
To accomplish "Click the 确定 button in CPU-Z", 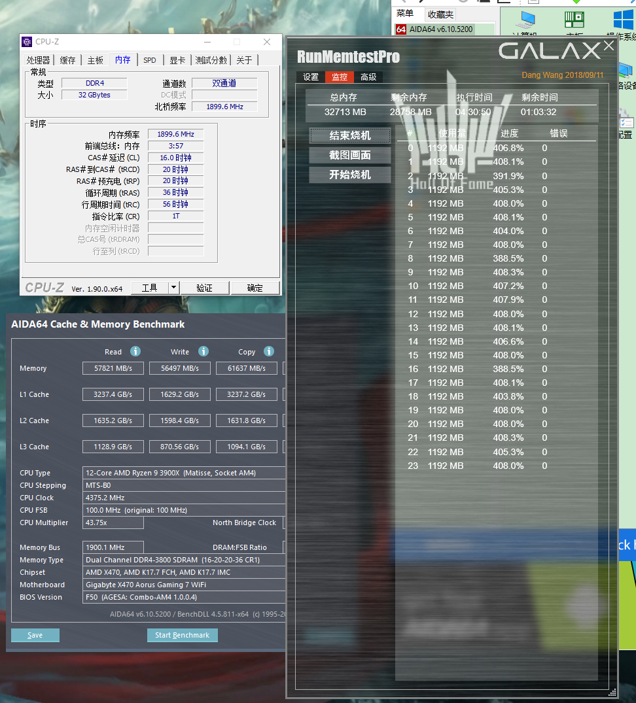I will pyautogui.click(x=255, y=287).
